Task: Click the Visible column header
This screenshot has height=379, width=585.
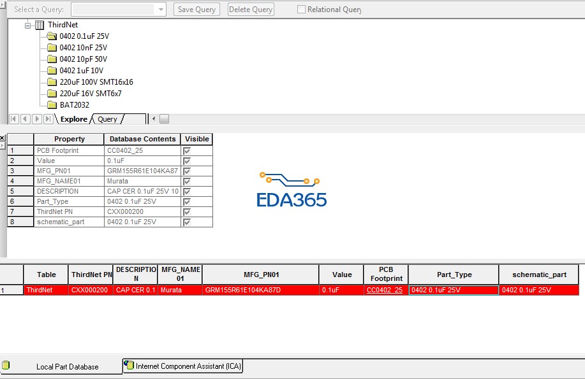Action: point(196,139)
